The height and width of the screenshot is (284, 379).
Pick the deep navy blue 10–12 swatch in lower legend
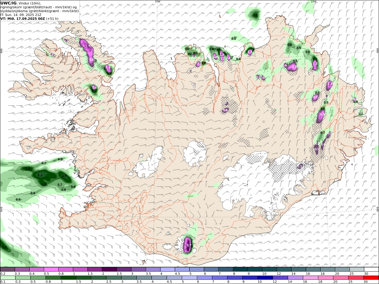[265, 278]
